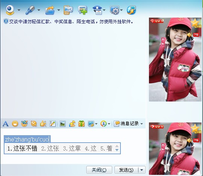Start a video call with webcam icon
This screenshot has height=176, width=203.
pyautogui.click(x=10, y=10)
